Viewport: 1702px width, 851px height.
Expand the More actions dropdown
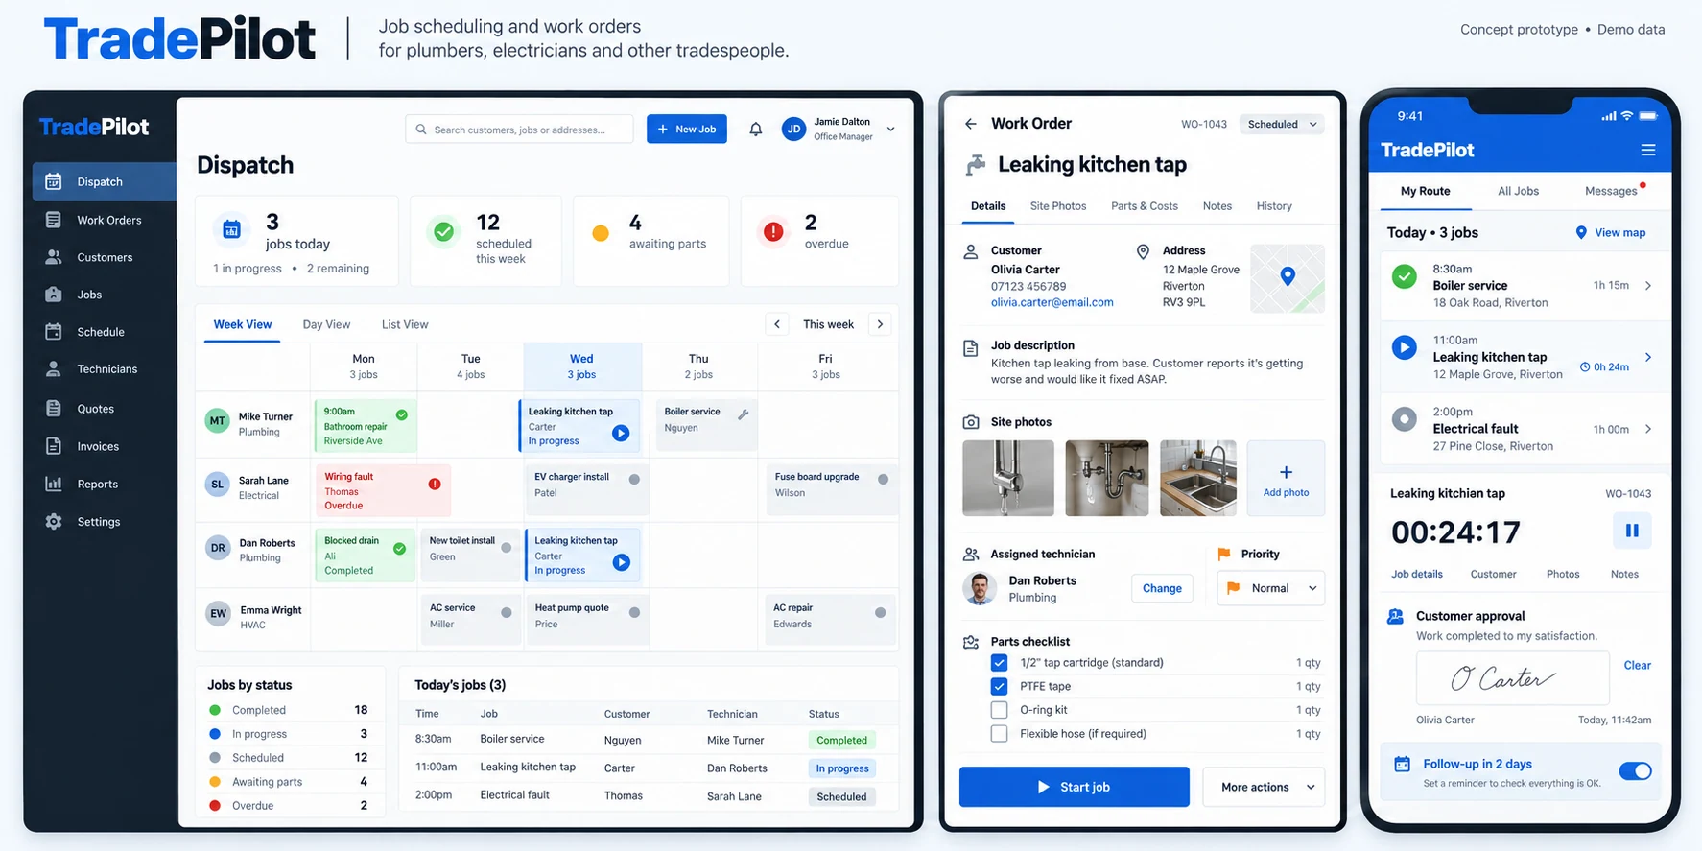pos(1264,787)
